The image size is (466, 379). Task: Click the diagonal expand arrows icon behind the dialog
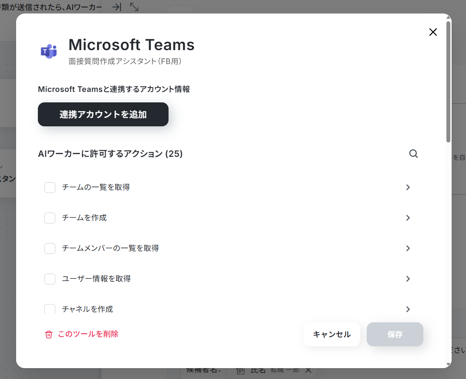pos(134,7)
